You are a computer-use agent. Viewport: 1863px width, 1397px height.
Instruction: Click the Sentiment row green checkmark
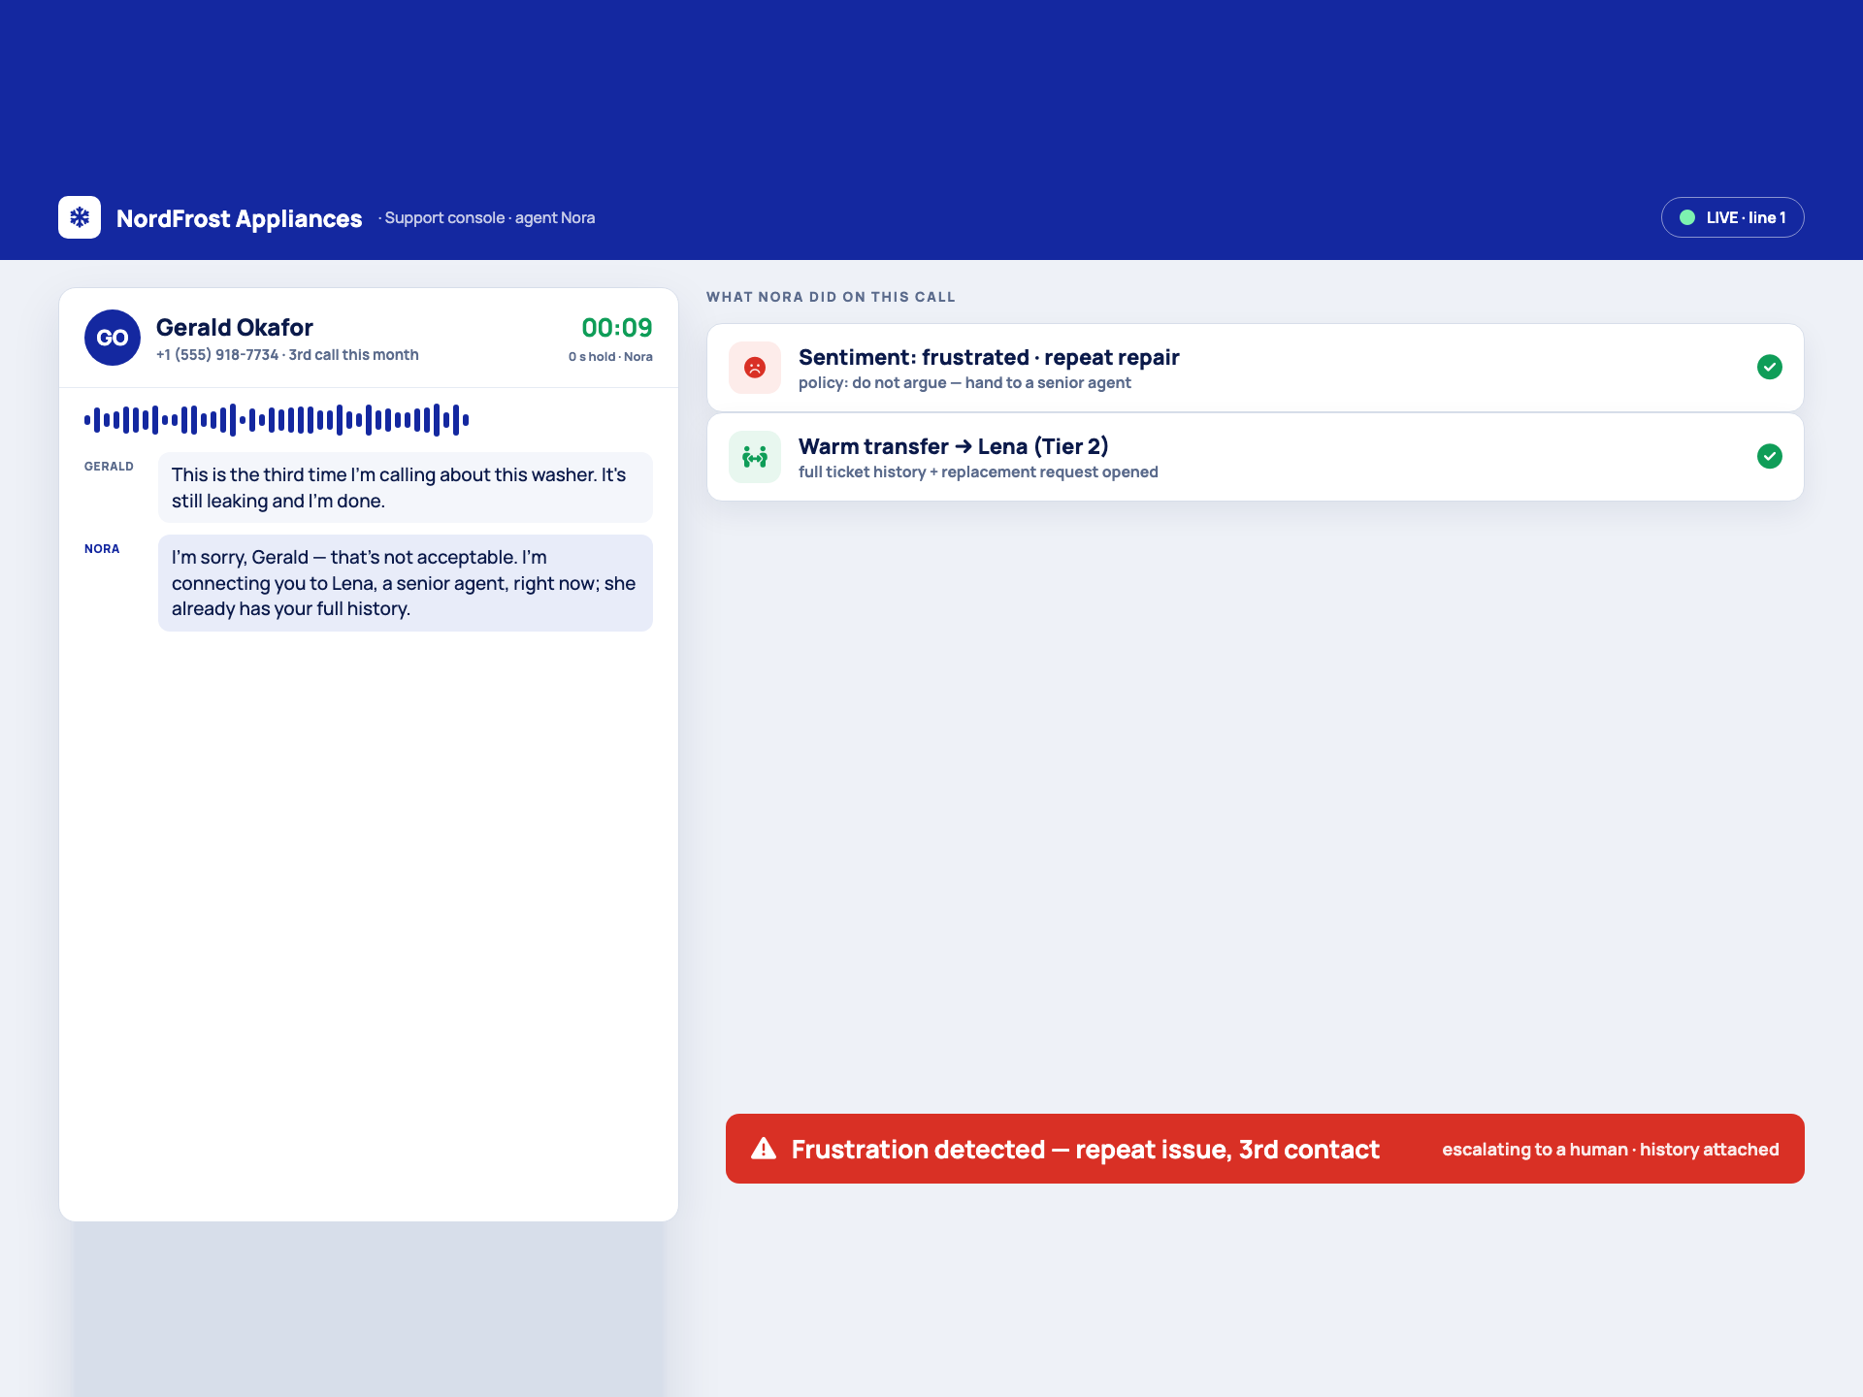tap(1770, 367)
